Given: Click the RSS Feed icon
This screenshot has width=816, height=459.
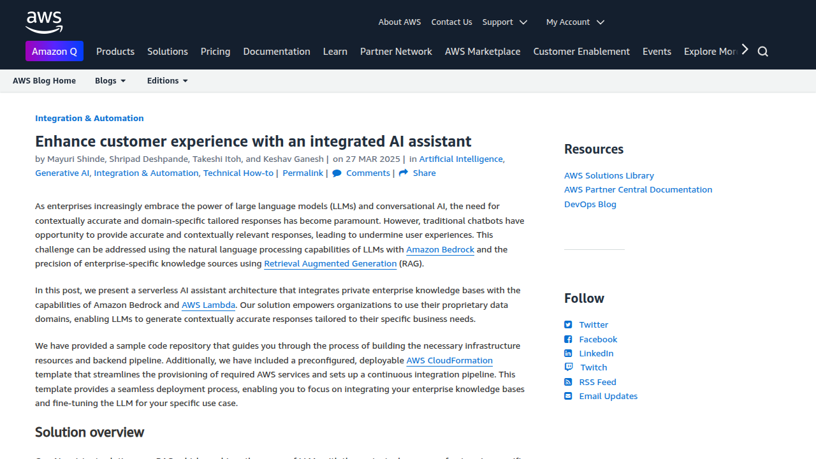Looking at the screenshot, I should point(568,382).
